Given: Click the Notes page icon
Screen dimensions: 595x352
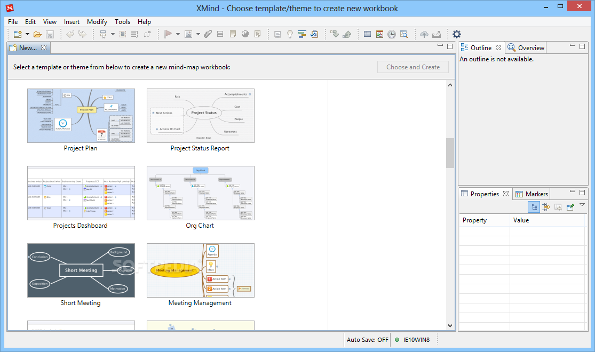Looking at the screenshot, I should tap(233, 34).
